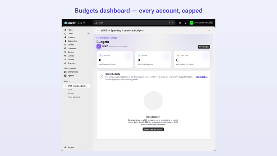
Task: Follow the New budget → link
Action: point(202,77)
